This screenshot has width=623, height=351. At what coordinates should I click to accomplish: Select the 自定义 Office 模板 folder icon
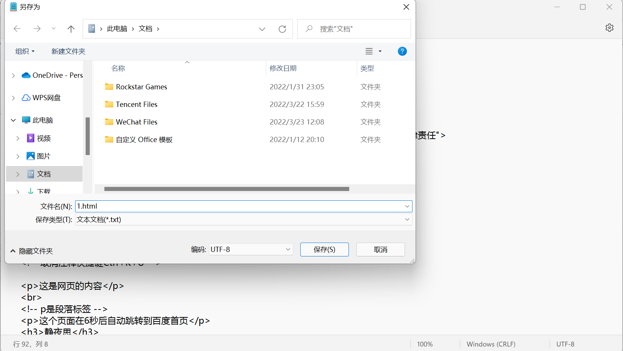109,139
